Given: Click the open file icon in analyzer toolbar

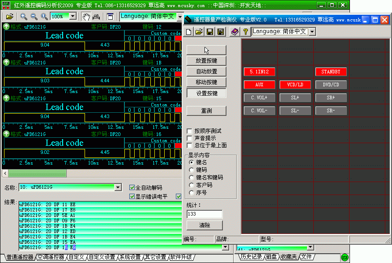Looking at the screenshot, I should click(9, 17).
